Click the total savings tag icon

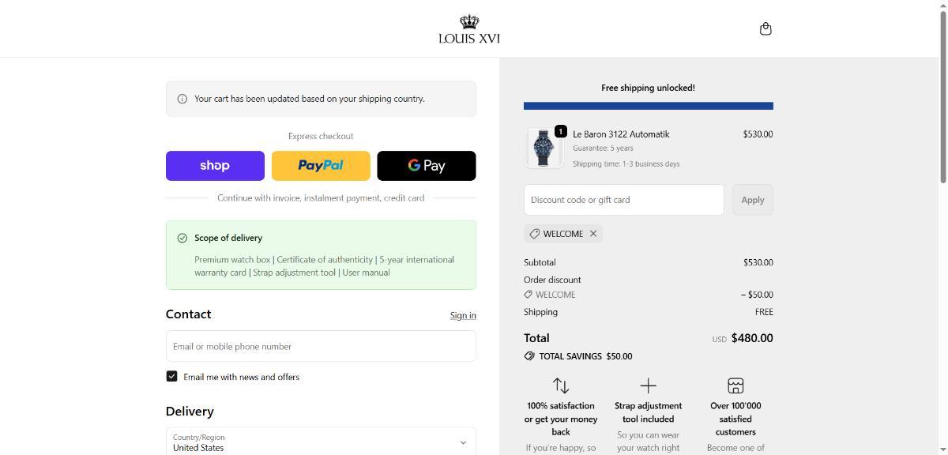529,356
